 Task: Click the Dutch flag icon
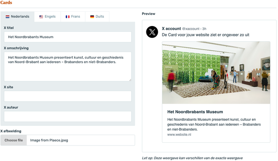pyautogui.click(x=7, y=16)
